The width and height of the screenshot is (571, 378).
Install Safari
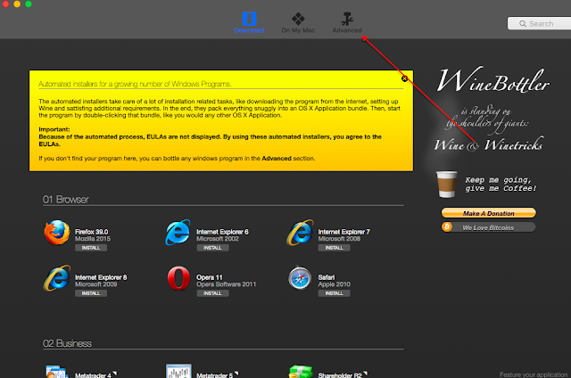click(x=335, y=293)
